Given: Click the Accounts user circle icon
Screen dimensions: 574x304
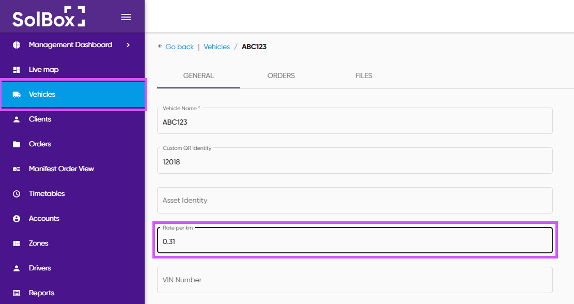Looking at the screenshot, I should [x=17, y=219].
